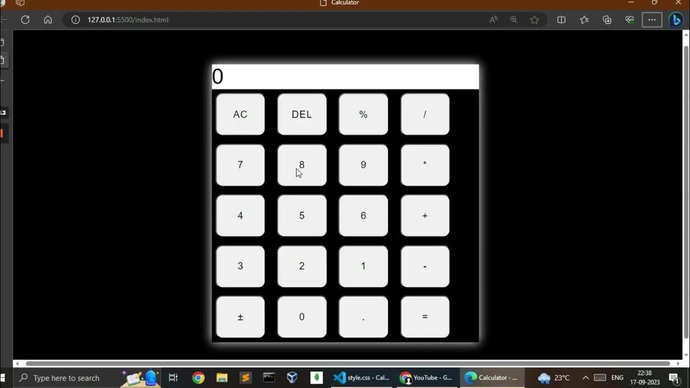Screen dimensions: 690x388
Task: Tap the 7 key
Action: coord(240,165)
